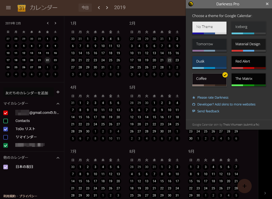Go to previous year arrow
Screen dimensions: 272x199
tap(99, 8)
